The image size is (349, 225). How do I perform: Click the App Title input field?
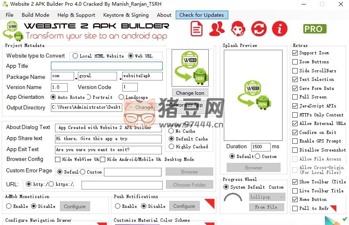click(x=106, y=66)
